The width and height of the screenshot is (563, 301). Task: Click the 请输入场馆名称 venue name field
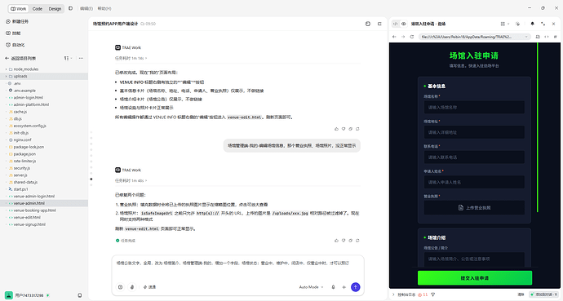pyautogui.click(x=474, y=108)
